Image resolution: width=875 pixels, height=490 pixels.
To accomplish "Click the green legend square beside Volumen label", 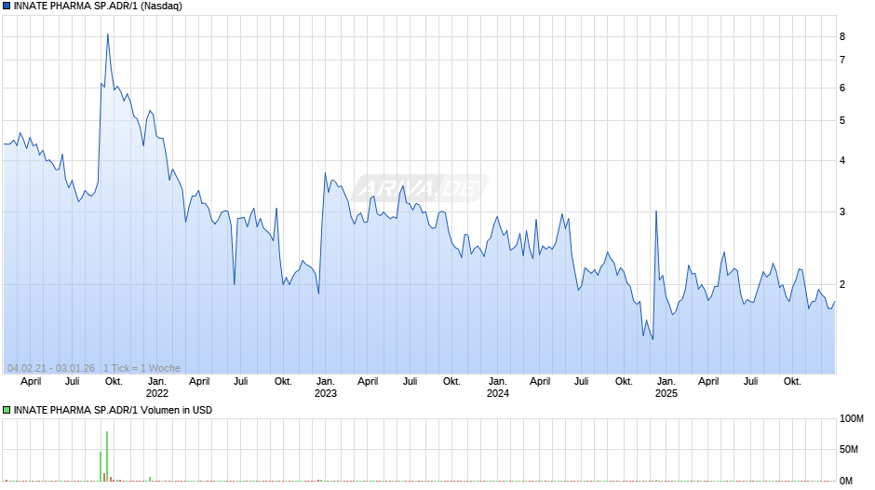I will (x=7, y=410).
